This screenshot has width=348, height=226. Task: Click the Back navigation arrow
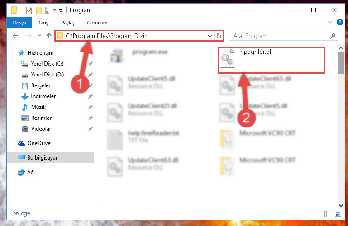[15, 36]
